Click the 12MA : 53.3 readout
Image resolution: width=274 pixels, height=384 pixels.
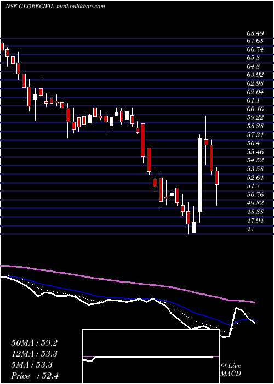click(x=34, y=354)
